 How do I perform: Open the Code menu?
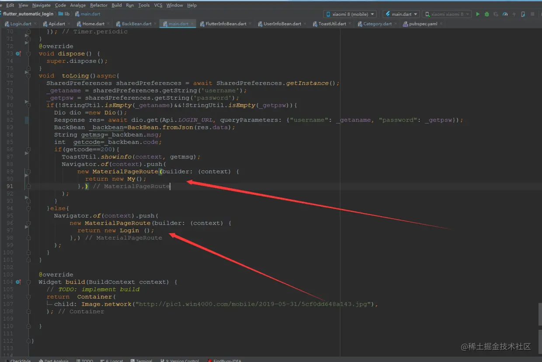[60, 5]
